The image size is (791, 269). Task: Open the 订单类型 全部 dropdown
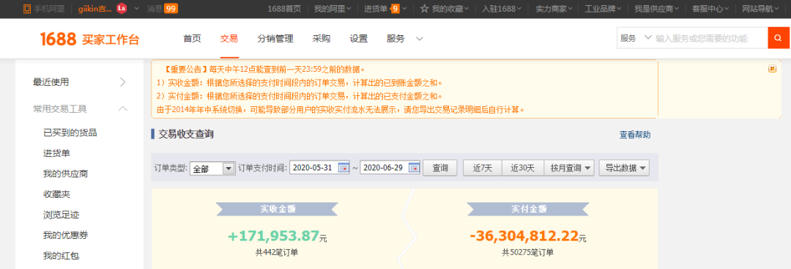212,169
